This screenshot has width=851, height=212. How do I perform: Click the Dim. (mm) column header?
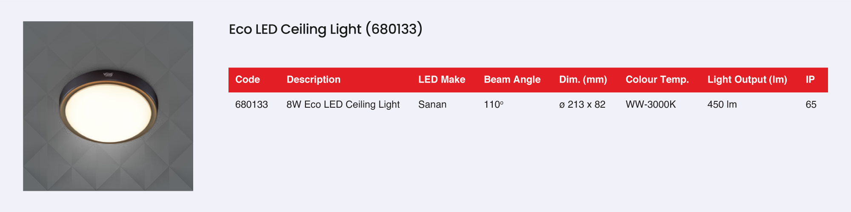[583, 80]
